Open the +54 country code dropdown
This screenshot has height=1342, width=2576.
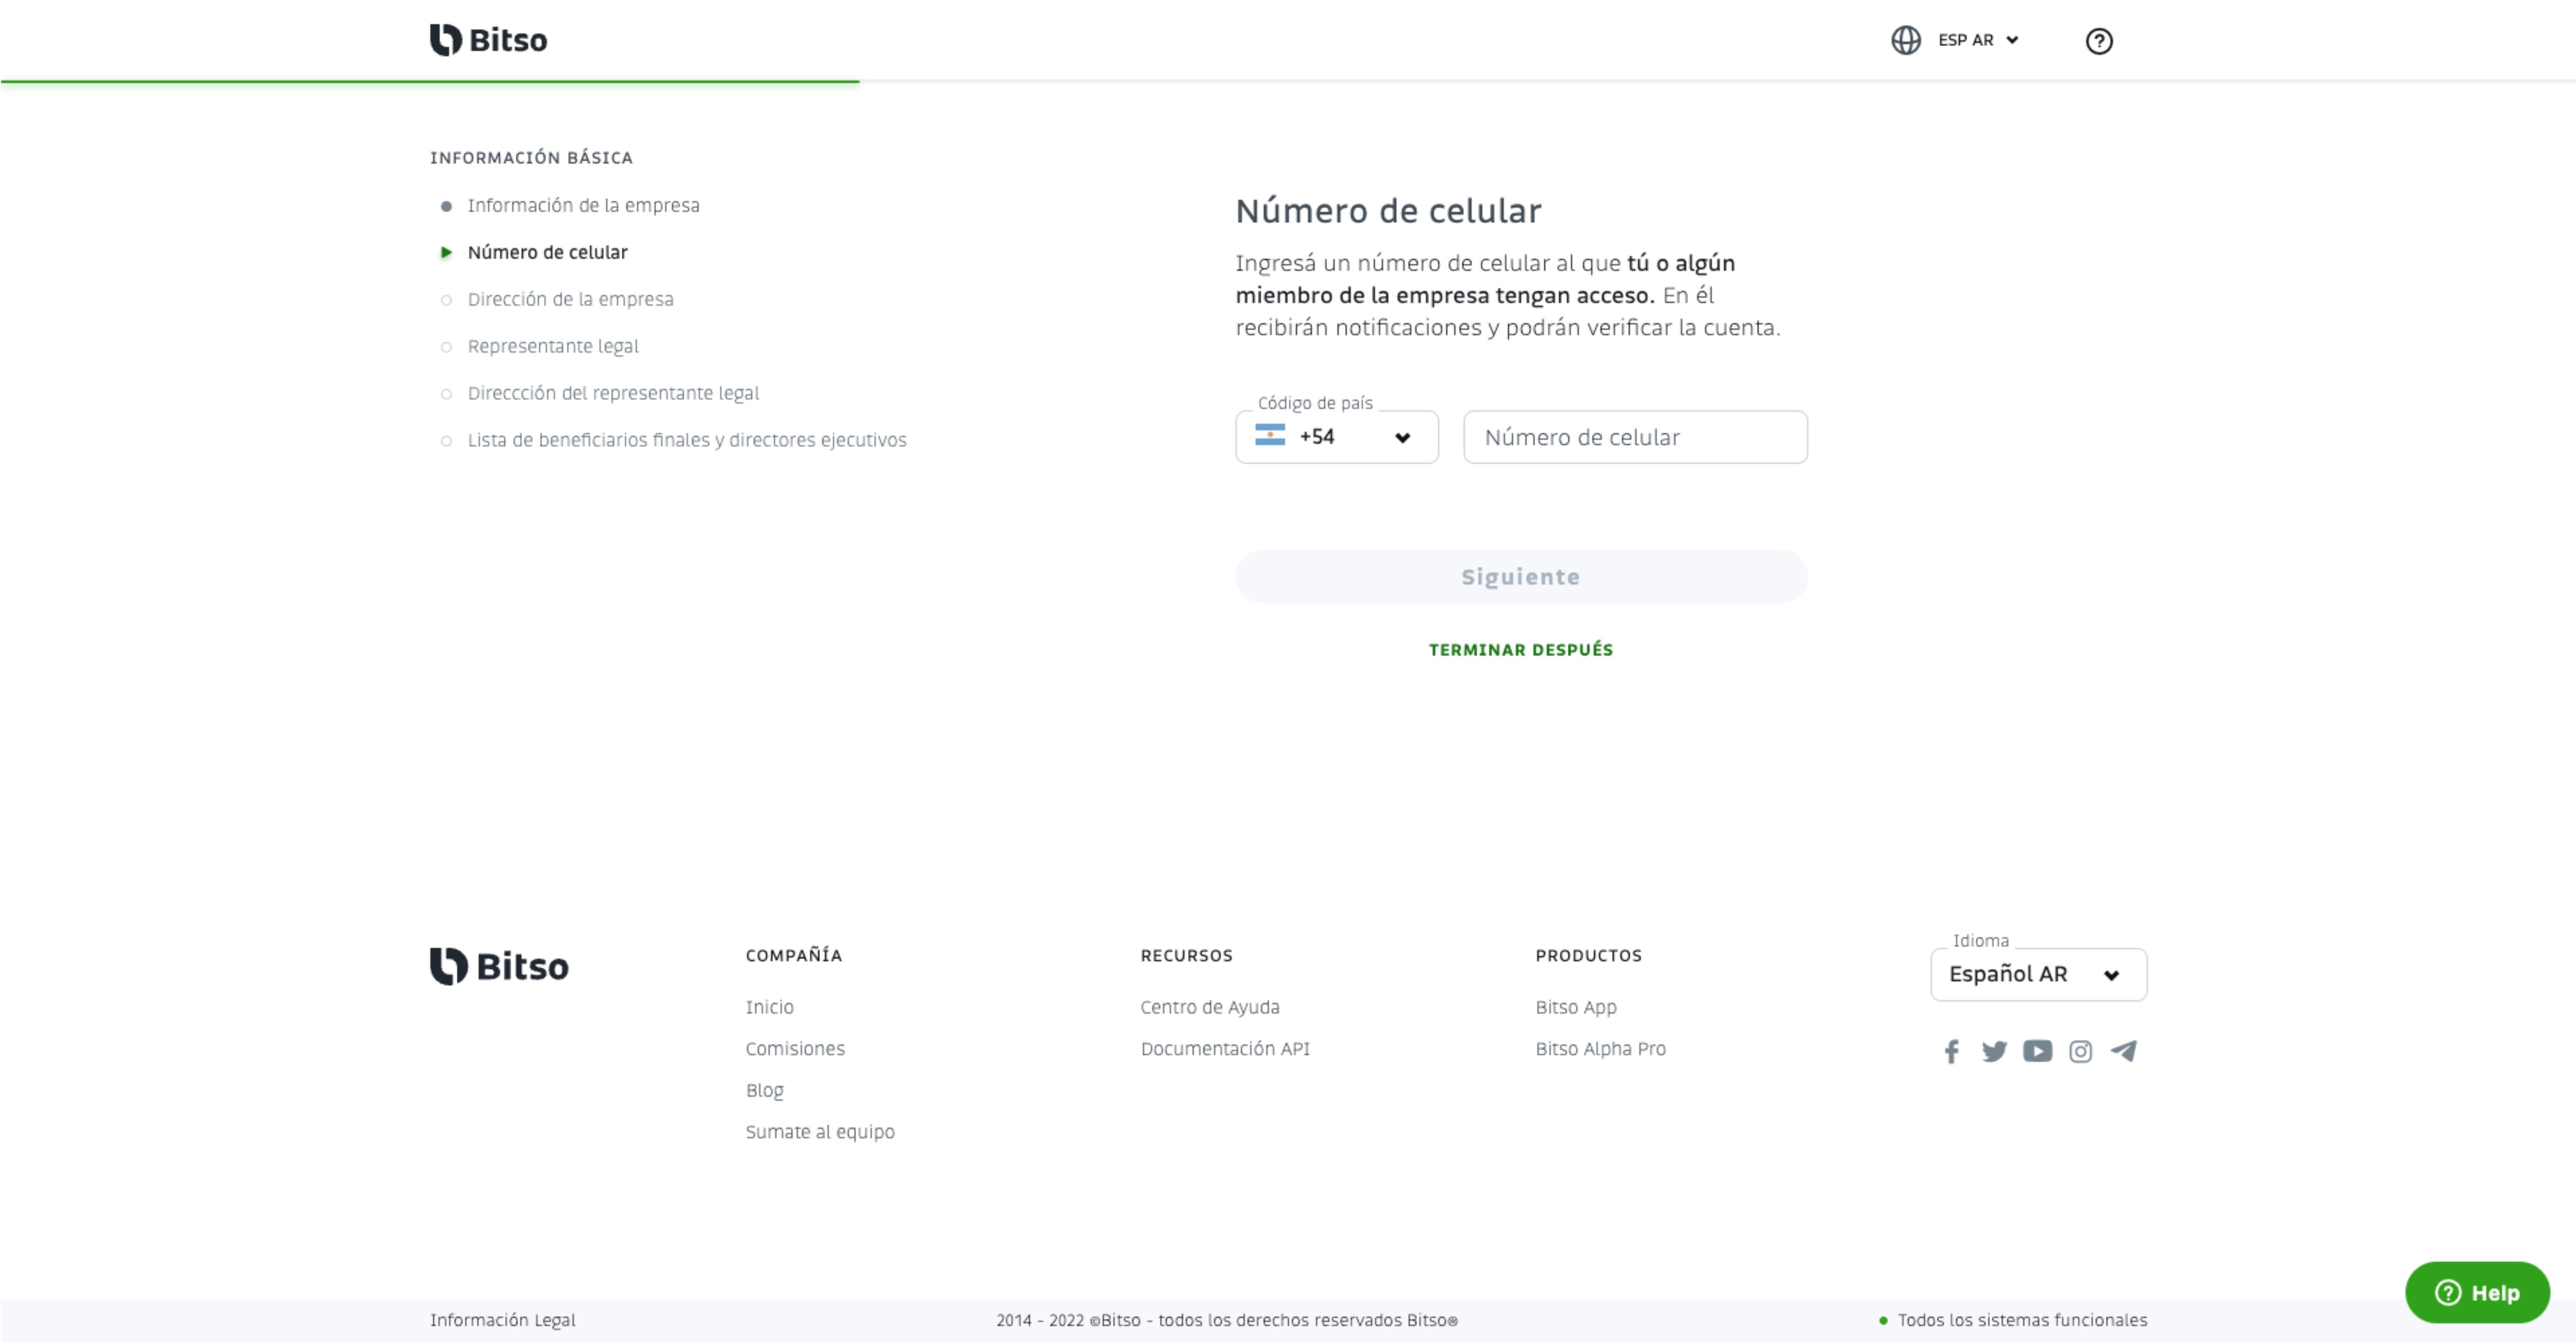coord(1336,437)
